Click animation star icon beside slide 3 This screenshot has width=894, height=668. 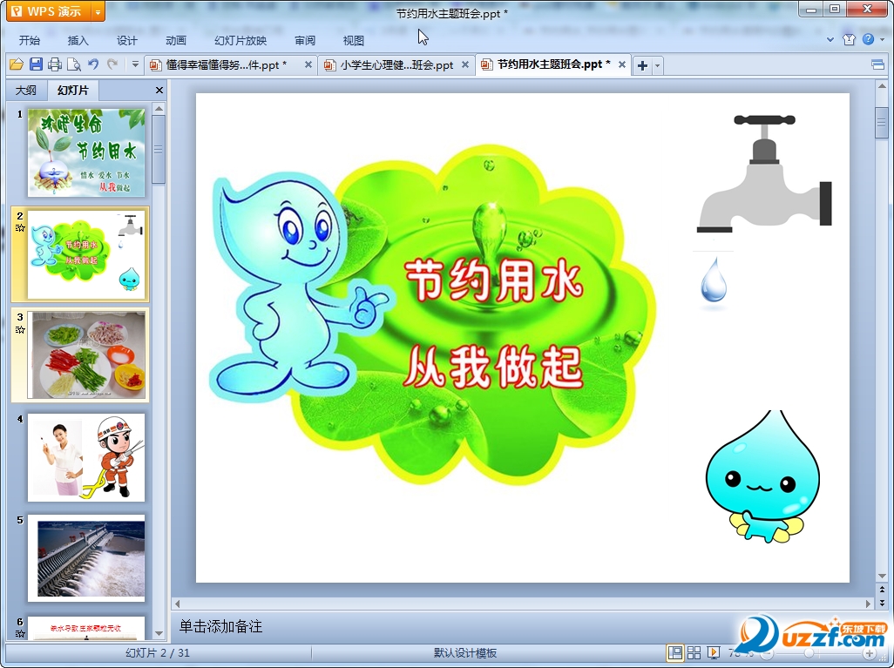pyautogui.click(x=20, y=329)
